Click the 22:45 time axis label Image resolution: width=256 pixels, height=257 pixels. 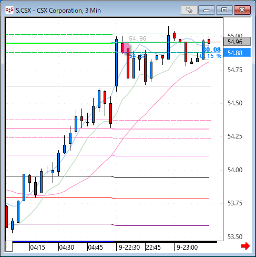pyautogui.click(x=153, y=248)
